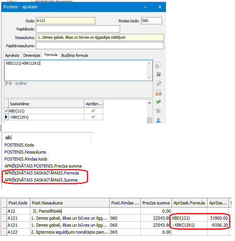Click the II. Pamatlīdzekļi name cell
This screenshot has height=241, width=235.
[70, 211]
